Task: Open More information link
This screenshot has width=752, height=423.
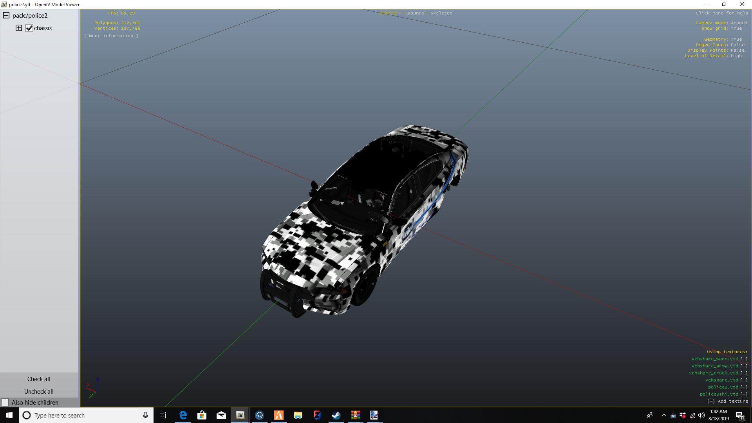Action: (x=111, y=36)
